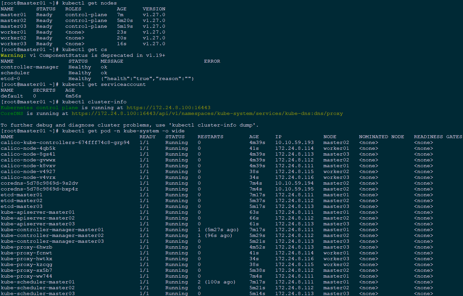Select the 'kubectl get serviceaccount' command
The image size is (463, 296).
pyautogui.click(x=104, y=85)
